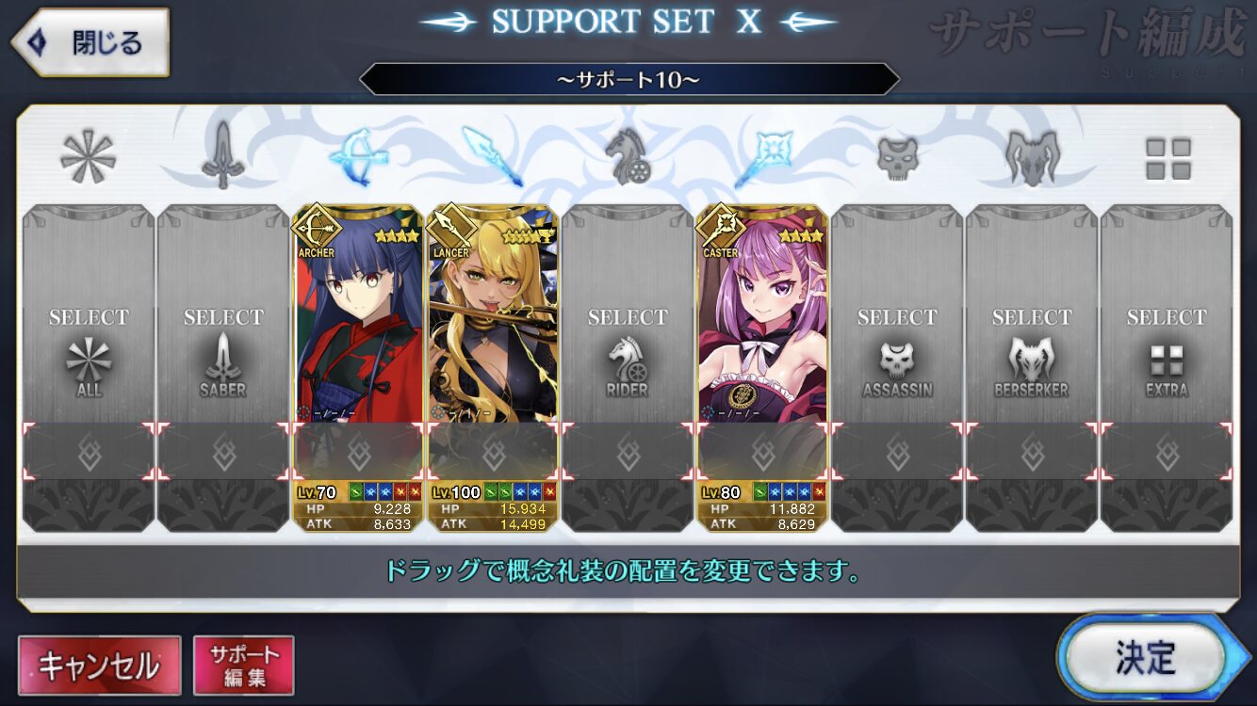Select the Extra four-squares class icon
This screenshot has height=706, width=1257.
coord(1167,158)
